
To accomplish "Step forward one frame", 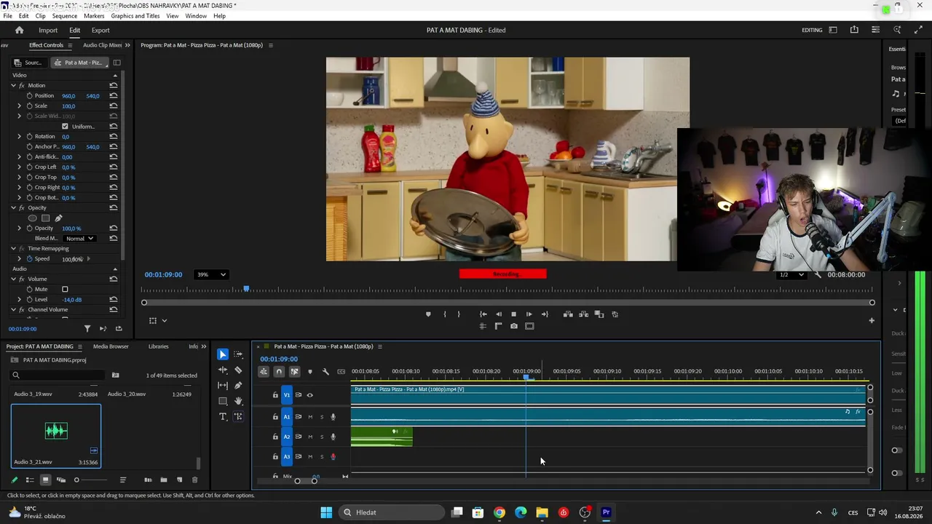I will pyautogui.click(x=529, y=314).
